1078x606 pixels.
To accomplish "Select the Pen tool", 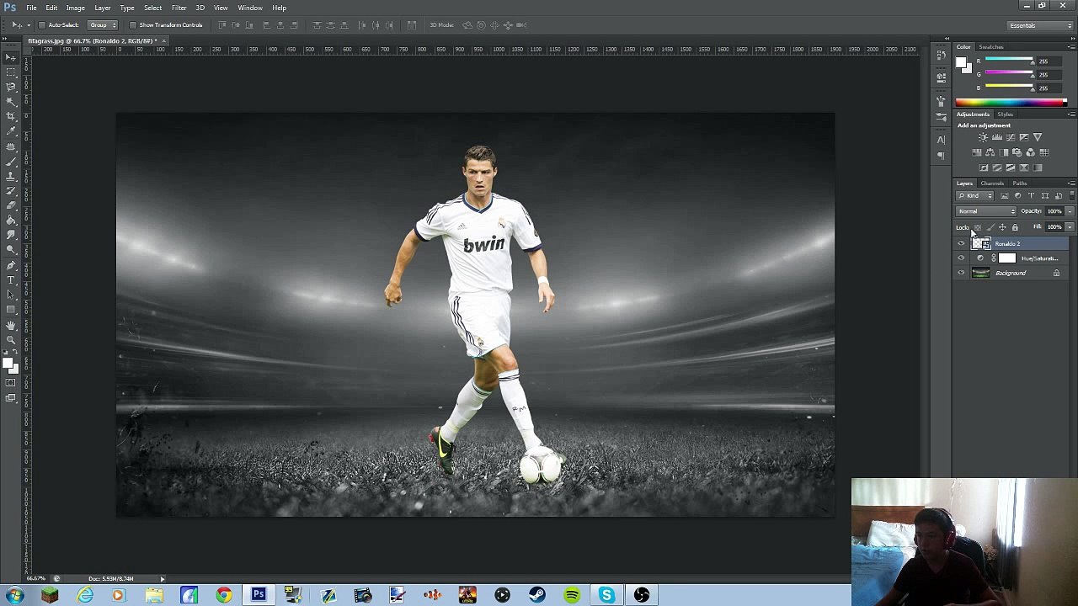I will point(12,264).
